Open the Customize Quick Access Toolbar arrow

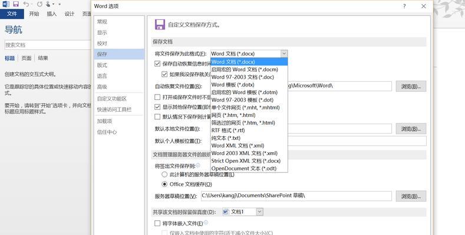pos(60,5)
